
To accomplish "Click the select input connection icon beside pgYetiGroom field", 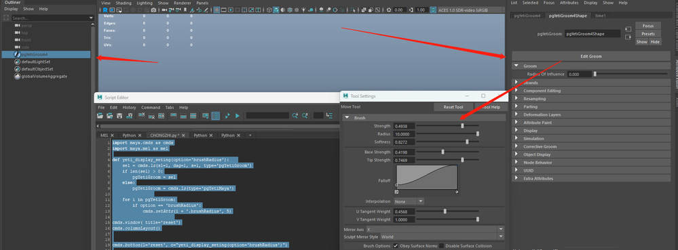I will (x=628, y=29).
